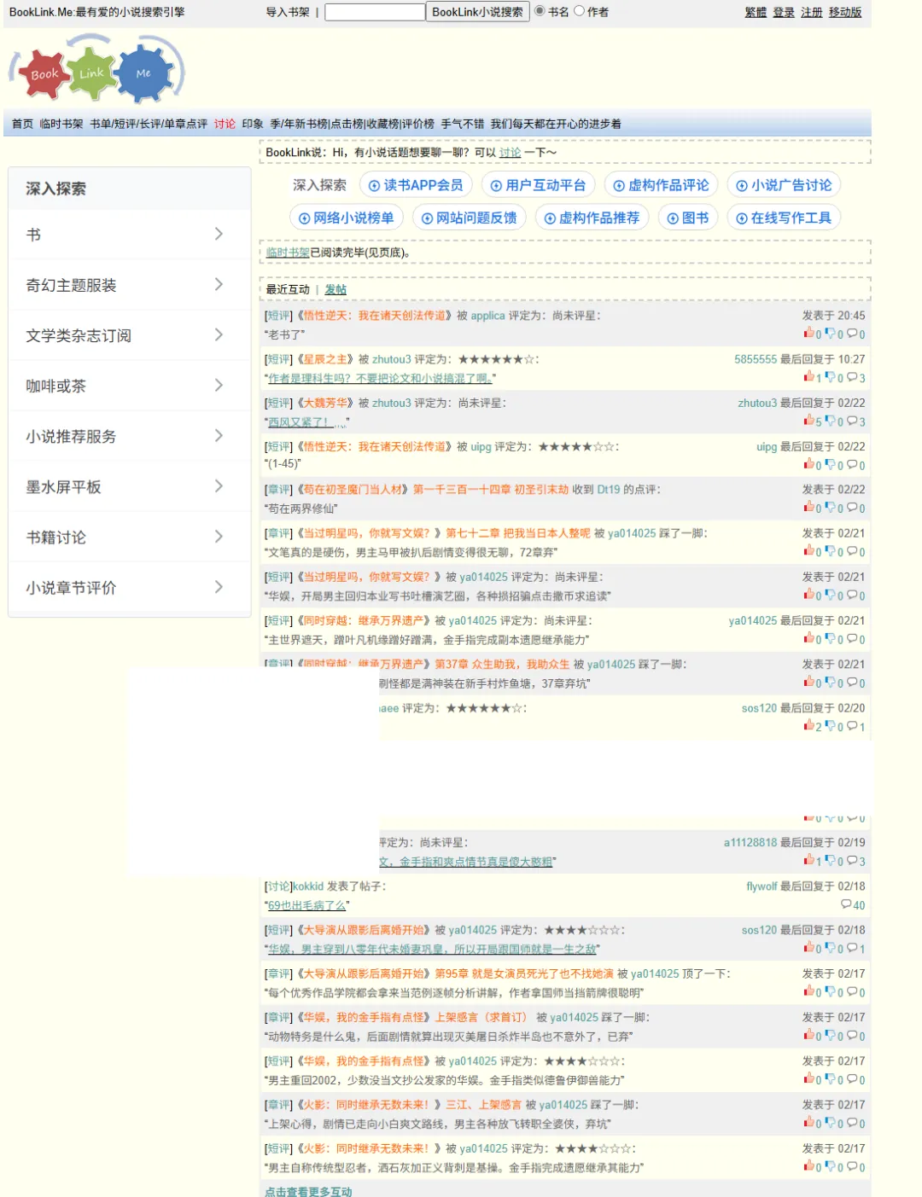Screen dimensions: 922x1197
Task: Expand the 小说章节评价 sidebar item
Action: pyautogui.click(x=129, y=587)
